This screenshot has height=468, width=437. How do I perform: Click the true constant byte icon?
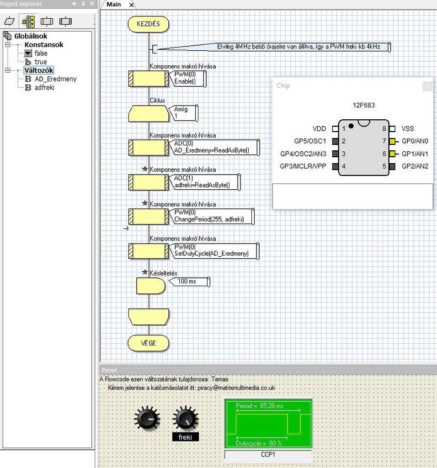coord(28,62)
